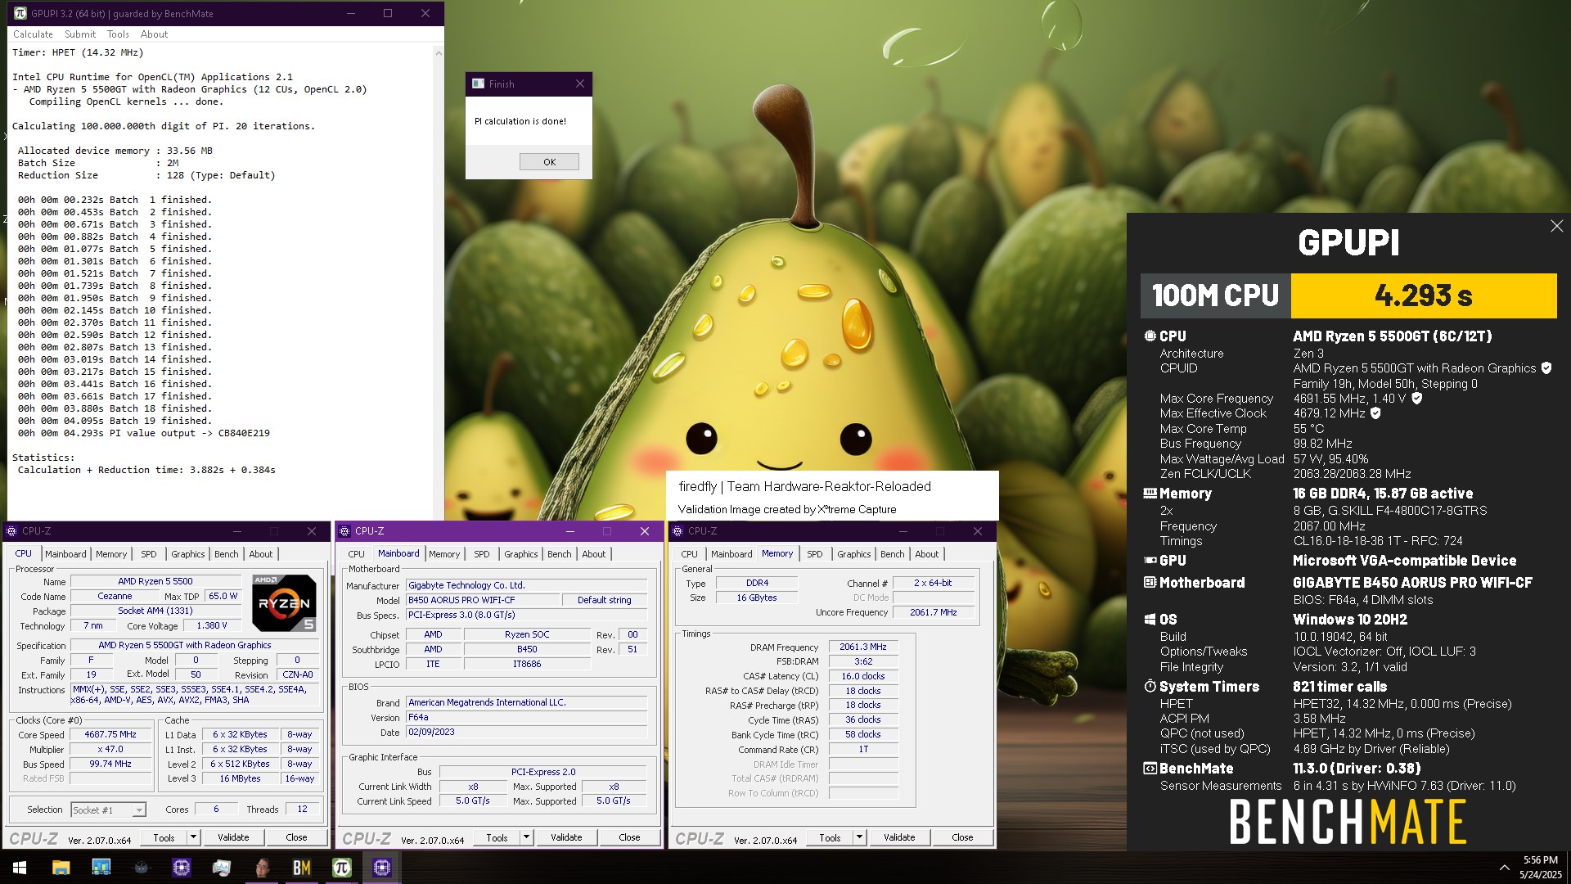This screenshot has height=884, width=1571.
Task: Click Close button in CPU-Z Mainboard window
Action: coord(629,837)
